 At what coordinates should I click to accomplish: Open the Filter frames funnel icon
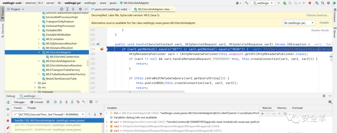click(100, 114)
